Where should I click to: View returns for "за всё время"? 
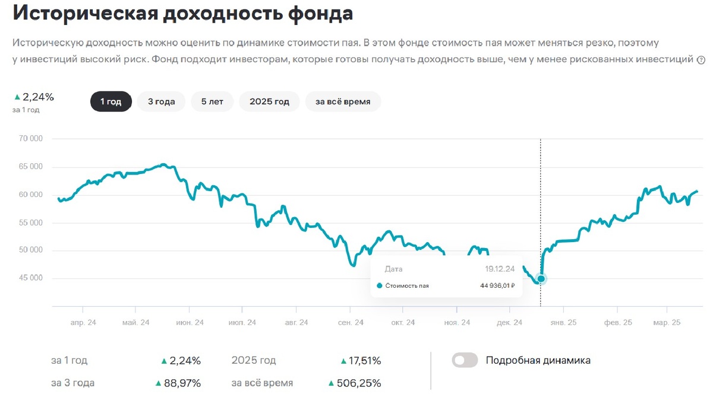(x=343, y=101)
